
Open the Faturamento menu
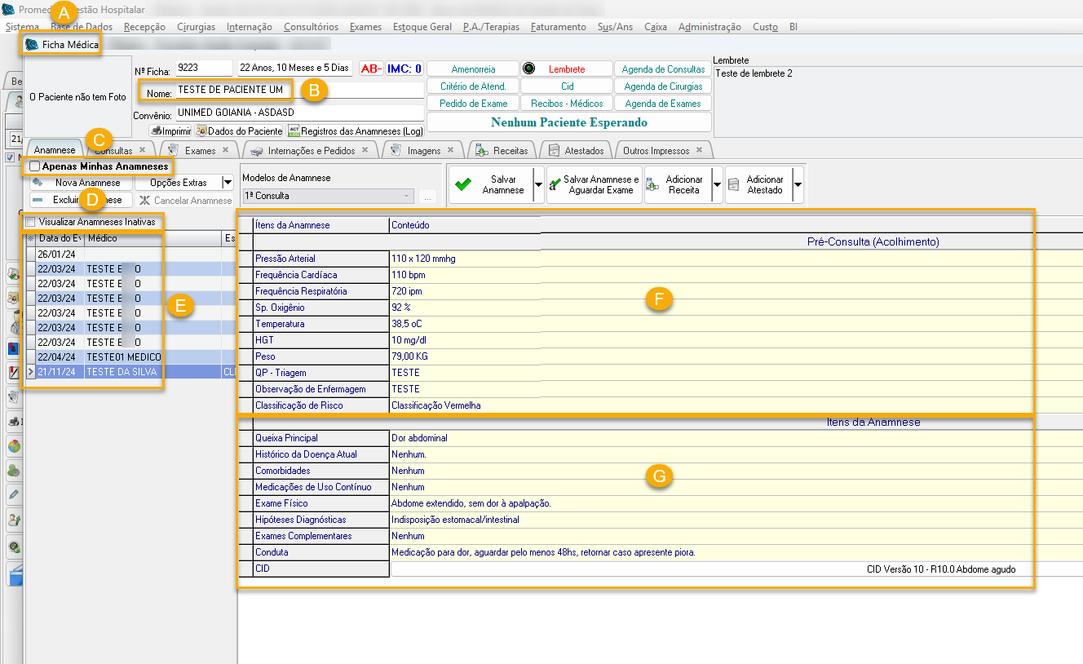[x=558, y=27]
